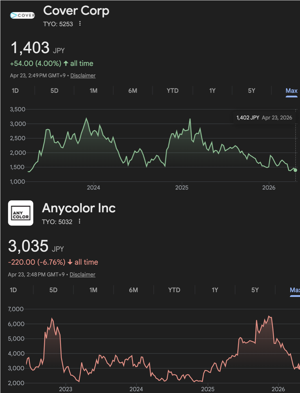
Task: Click the 7,000 axis label on Anycolor chart
Action: [x=16, y=309]
